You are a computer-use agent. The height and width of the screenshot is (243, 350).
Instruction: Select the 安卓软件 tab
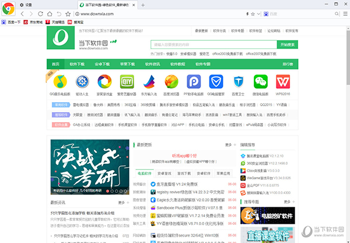tap(204, 173)
